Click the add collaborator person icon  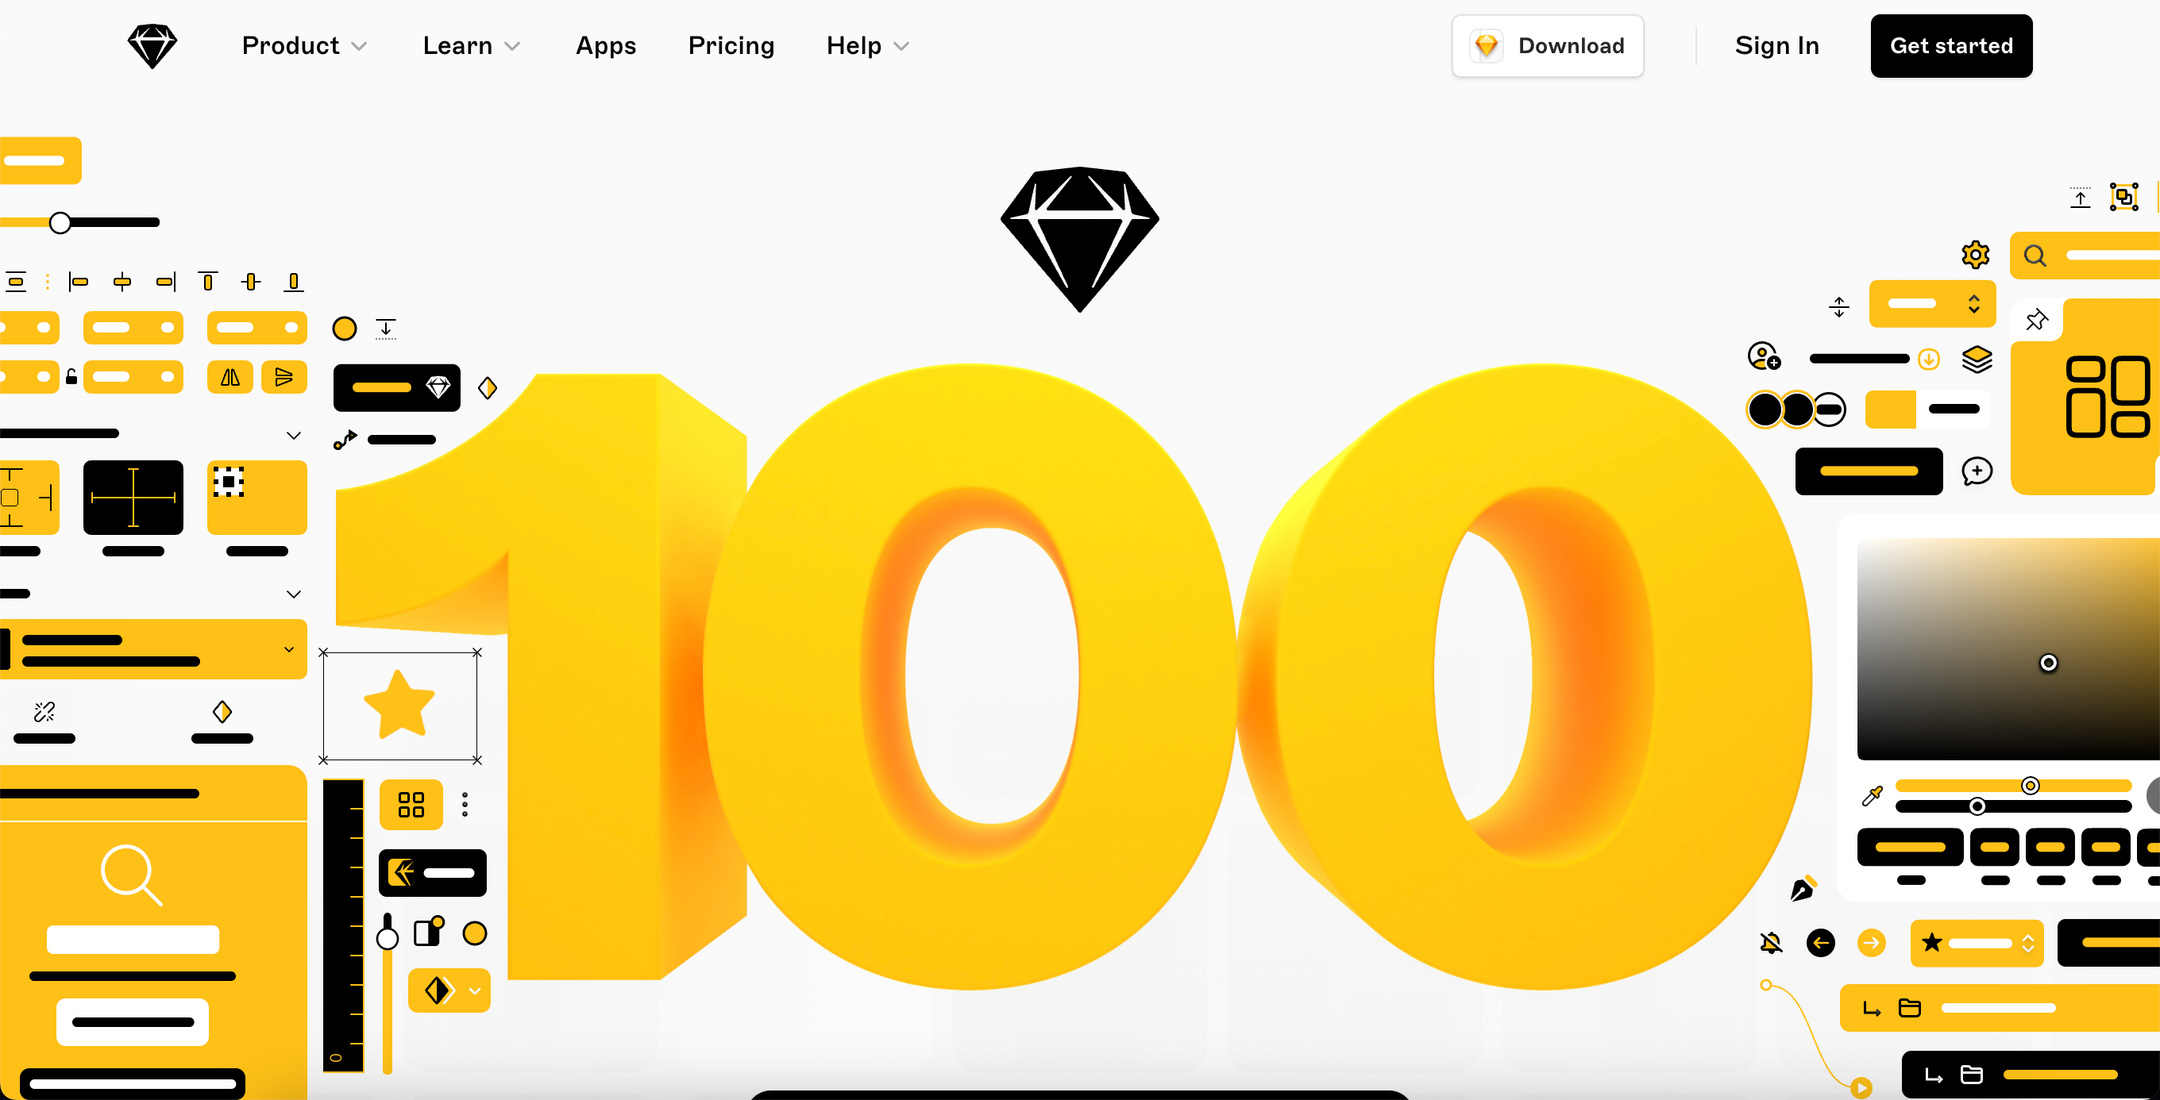[1765, 356]
